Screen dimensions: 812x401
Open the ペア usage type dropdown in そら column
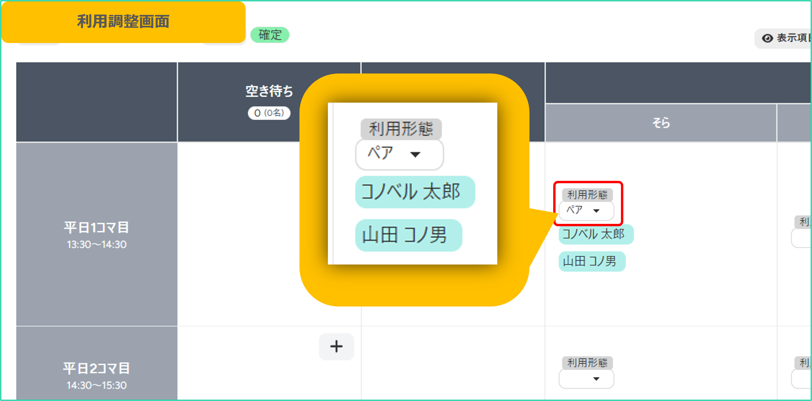[586, 211]
